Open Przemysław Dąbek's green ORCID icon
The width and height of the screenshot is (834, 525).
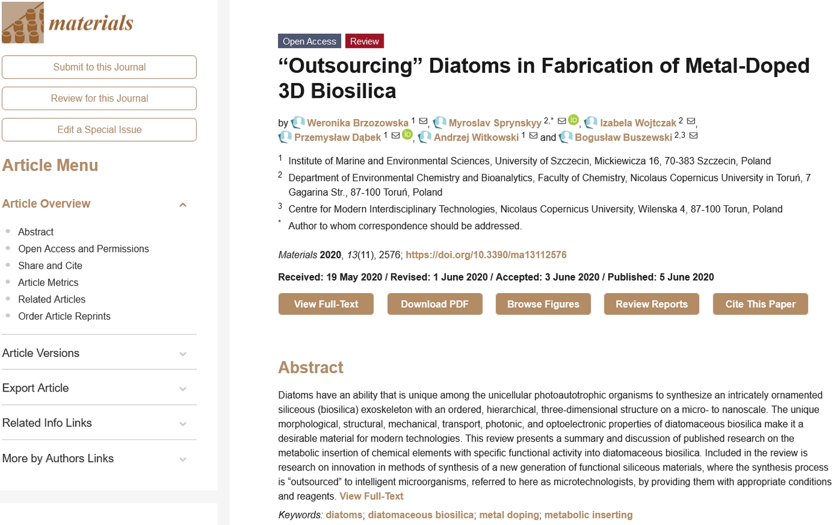pyautogui.click(x=408, y=134)
